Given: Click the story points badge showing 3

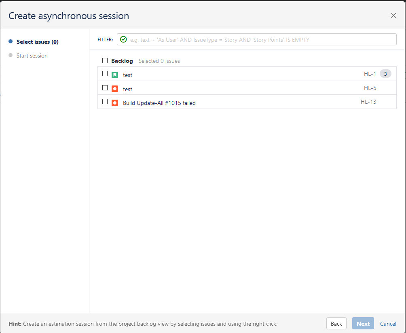Looking at the screenshot, I should (385, 74).
